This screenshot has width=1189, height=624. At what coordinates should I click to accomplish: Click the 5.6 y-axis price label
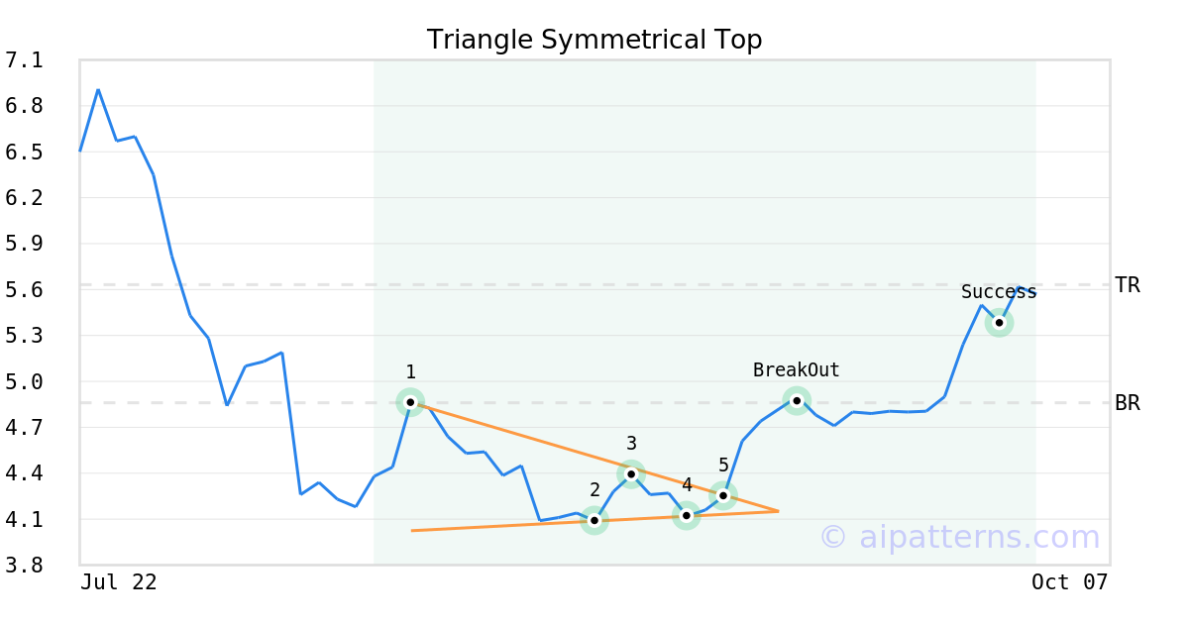[x=24, y=290]
